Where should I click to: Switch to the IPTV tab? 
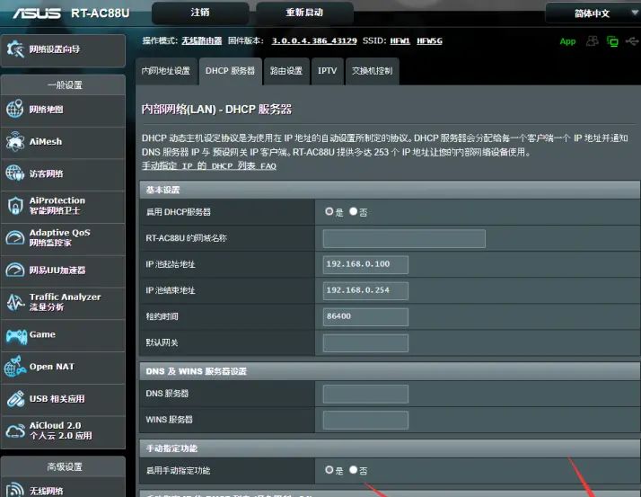328,71
